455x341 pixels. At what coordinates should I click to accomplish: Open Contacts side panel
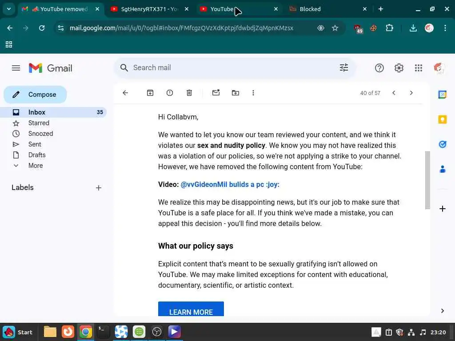[x=442, y=169]
